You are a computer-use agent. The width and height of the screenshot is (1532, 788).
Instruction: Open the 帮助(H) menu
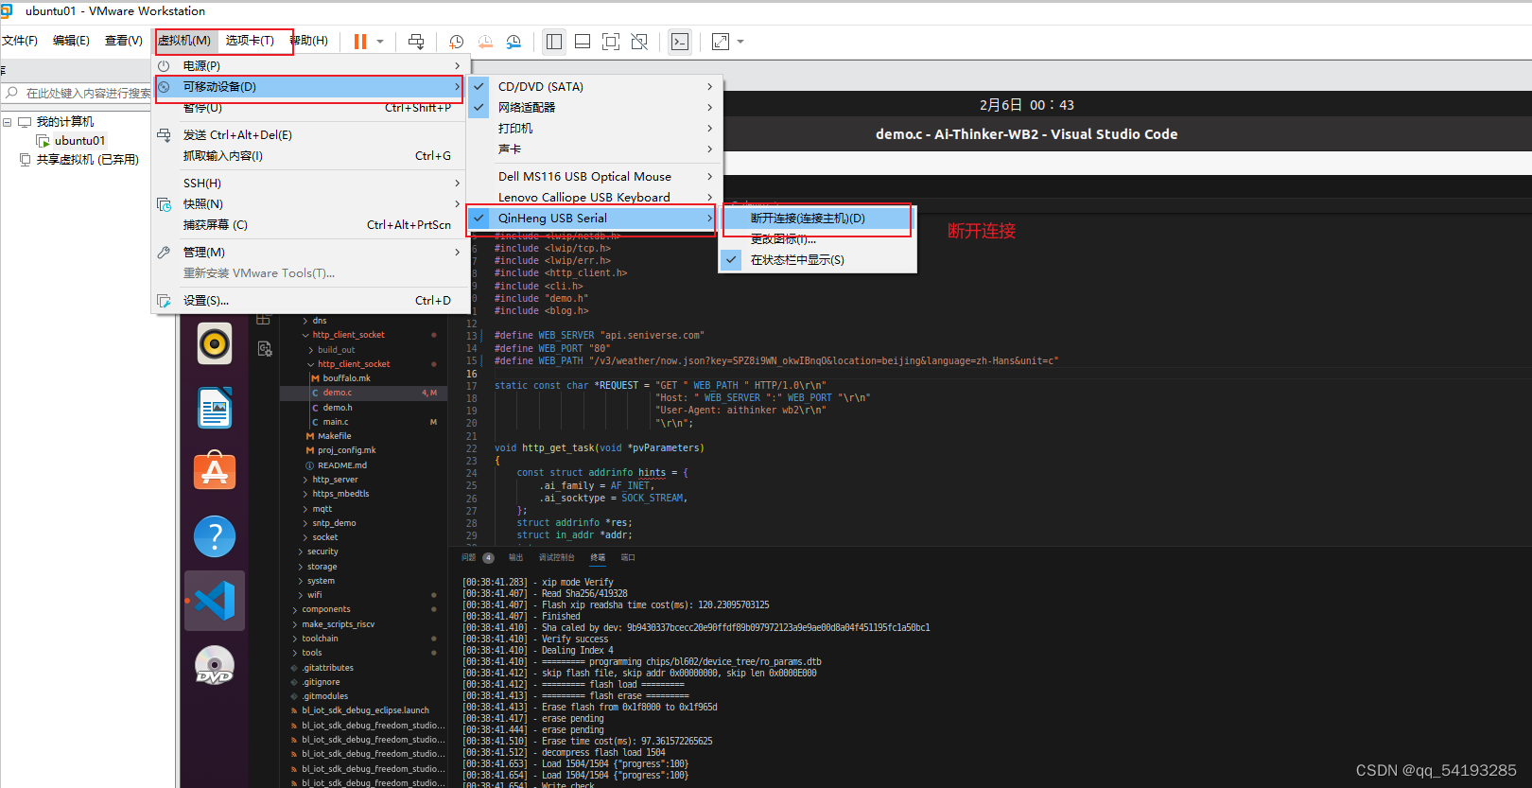click(x=309, y=41)
